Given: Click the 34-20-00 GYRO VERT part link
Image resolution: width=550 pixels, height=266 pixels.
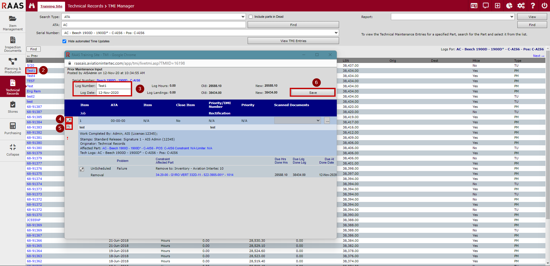Looking at the screenshot, I should point(195,175).
